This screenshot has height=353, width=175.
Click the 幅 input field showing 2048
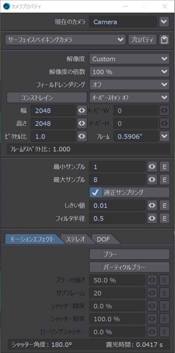tap(53, 110)
